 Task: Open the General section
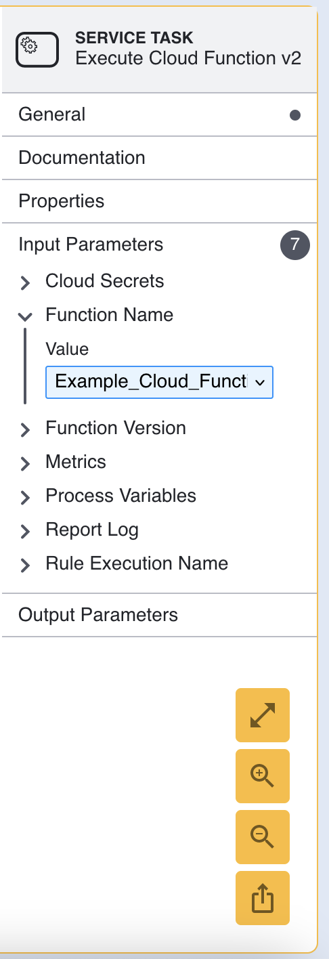160,114
